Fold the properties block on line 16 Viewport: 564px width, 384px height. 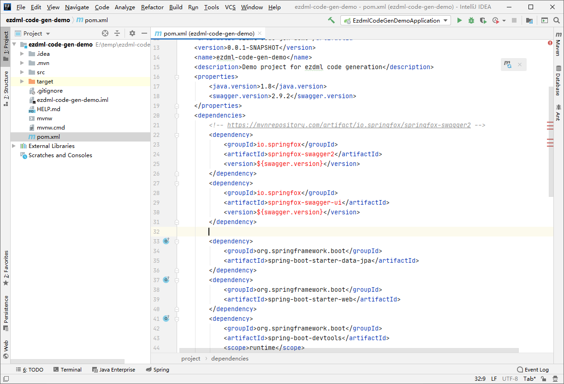(177, 77)
